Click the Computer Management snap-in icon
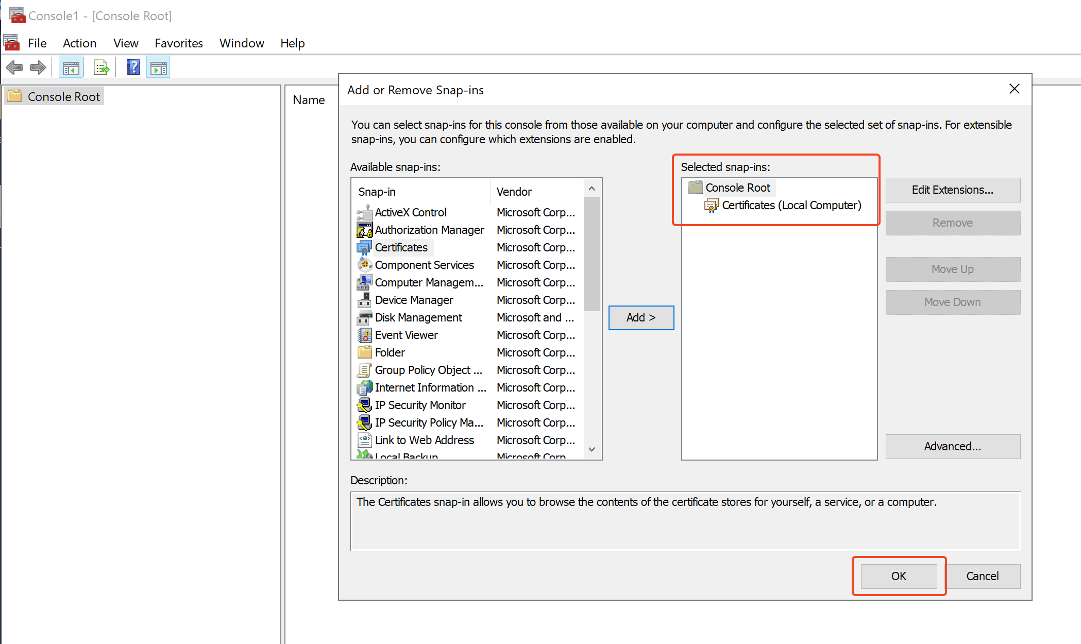This screenshot has width=1081, height=644. pos(364,282)
